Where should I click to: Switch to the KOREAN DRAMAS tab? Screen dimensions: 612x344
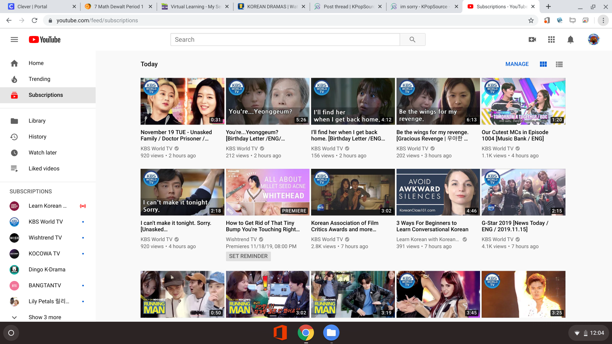(x=272, y=6)
